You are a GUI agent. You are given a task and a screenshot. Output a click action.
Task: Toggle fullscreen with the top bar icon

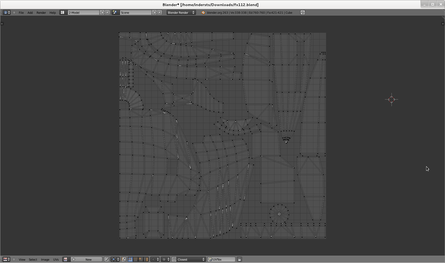[x=302, y=12]
